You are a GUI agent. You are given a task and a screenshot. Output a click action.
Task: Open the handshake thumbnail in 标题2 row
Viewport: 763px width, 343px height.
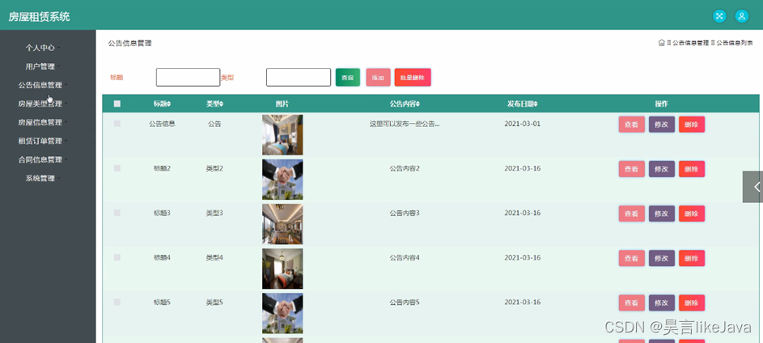[282, 180]
